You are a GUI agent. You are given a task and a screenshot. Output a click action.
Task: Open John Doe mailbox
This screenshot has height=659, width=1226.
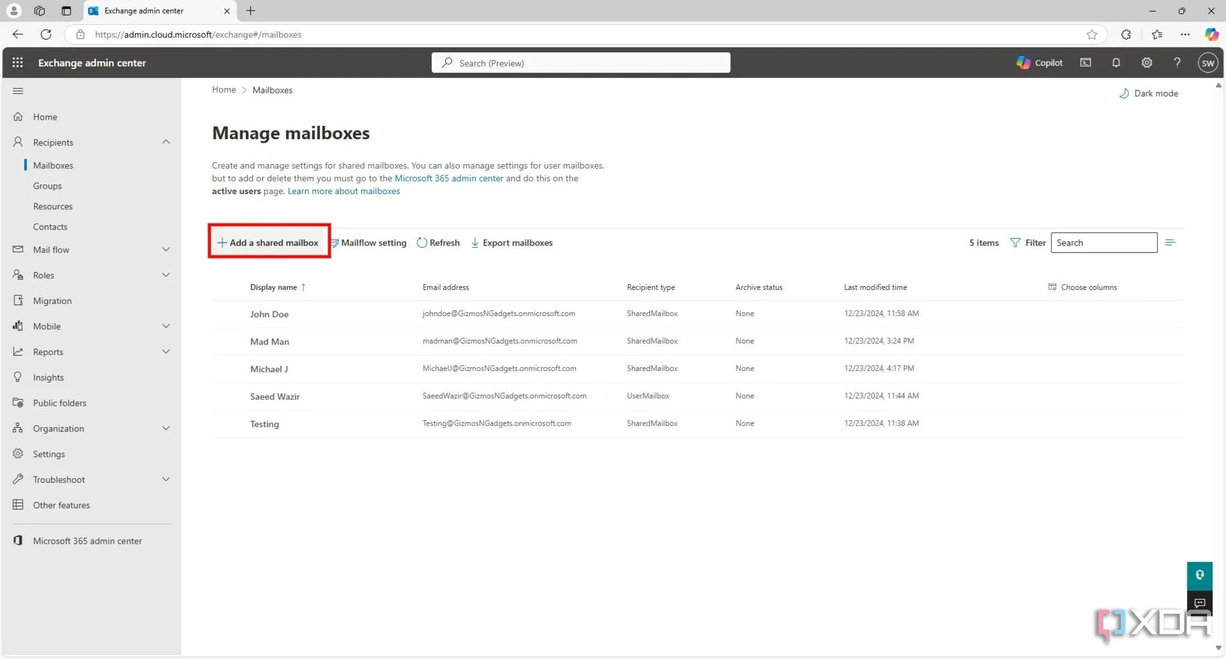[269, 314]
